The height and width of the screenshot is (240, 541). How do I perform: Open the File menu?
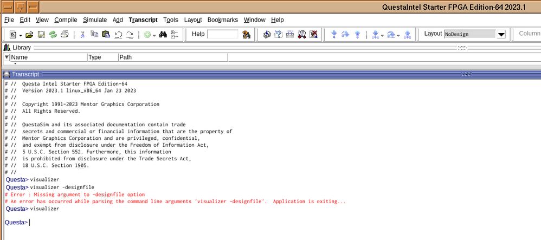coord(9,20)
